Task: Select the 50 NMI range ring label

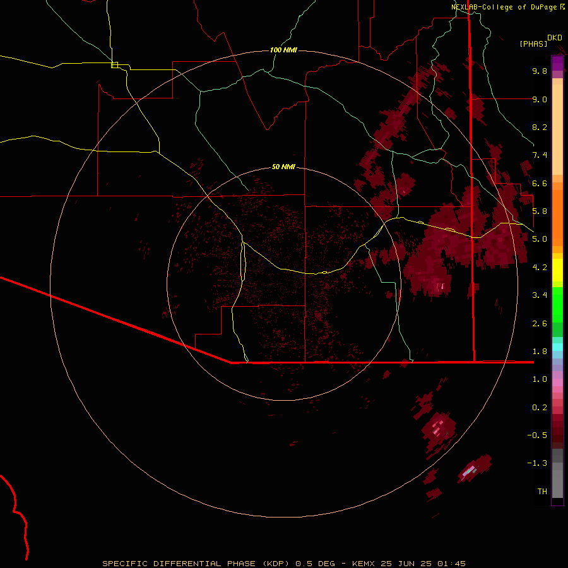Action: coord(283,167)
